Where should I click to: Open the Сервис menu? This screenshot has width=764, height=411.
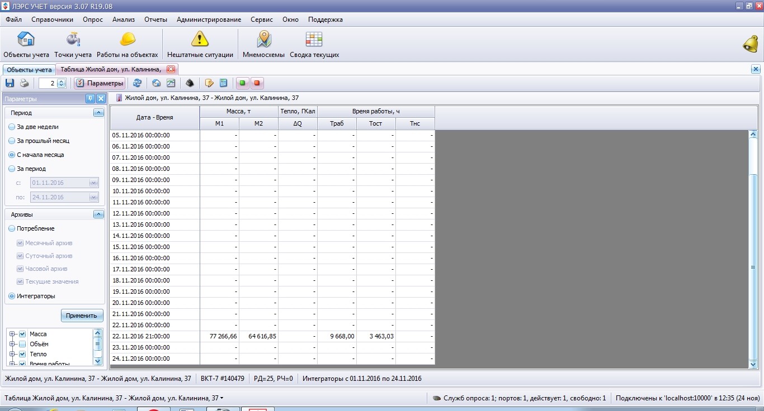262,20
